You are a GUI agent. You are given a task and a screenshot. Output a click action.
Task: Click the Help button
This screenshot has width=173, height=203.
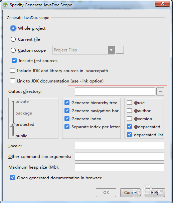click(155, 193)
